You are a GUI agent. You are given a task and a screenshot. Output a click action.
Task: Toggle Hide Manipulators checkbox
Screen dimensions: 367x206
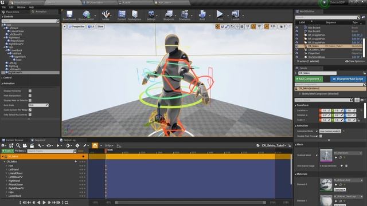coord(30,96)
